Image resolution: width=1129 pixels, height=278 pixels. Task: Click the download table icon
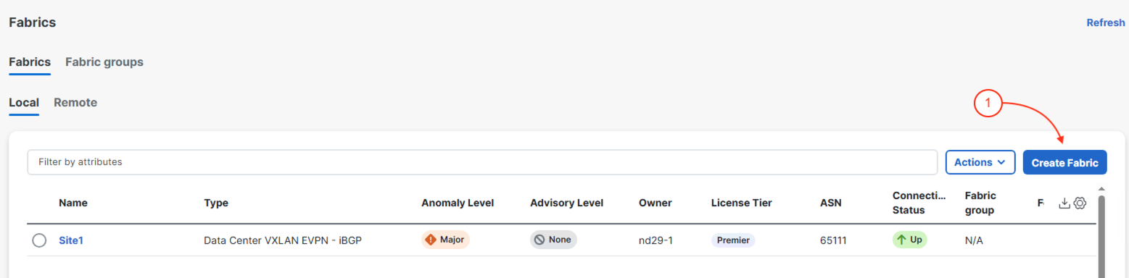(x=1064, y=203)
